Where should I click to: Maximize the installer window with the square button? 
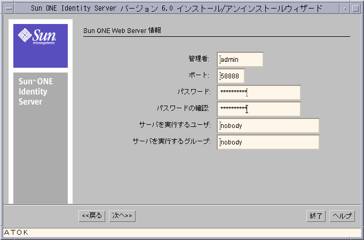[355, 9]
